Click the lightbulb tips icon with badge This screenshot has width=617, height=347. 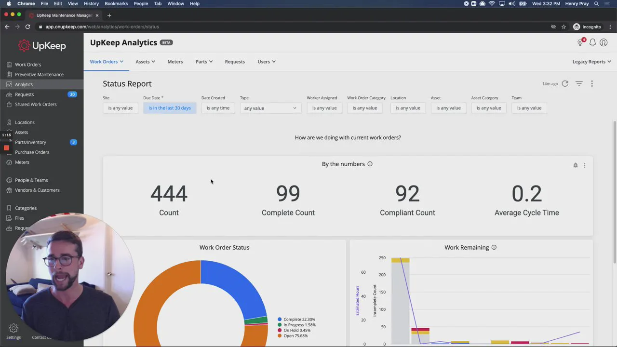coord(580,42)
